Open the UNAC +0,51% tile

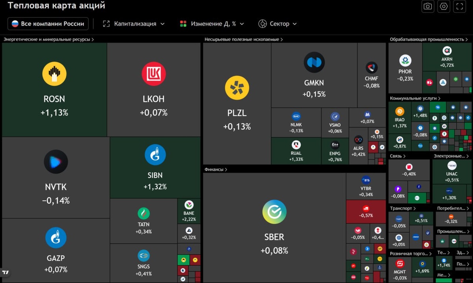452,172
